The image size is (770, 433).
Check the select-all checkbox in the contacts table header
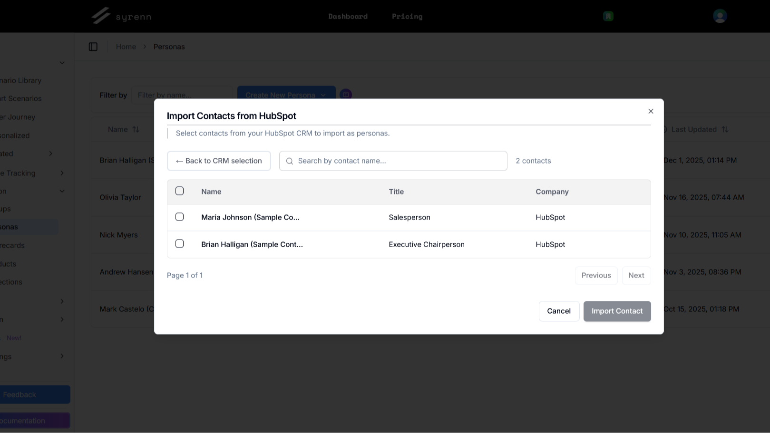(179, 191)
